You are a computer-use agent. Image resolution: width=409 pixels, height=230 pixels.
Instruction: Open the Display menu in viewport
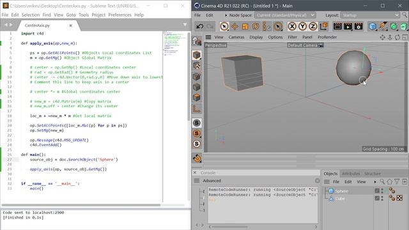click(x=256, y=37)
